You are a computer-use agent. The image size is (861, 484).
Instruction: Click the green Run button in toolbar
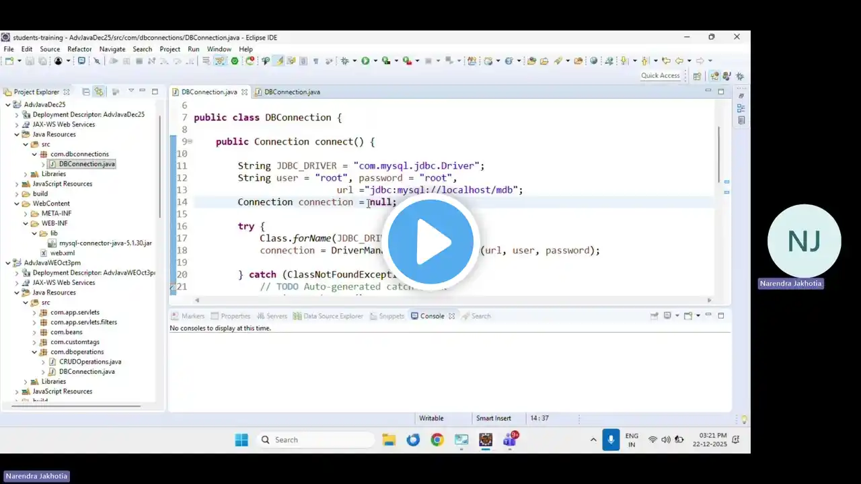coord(365,61)
